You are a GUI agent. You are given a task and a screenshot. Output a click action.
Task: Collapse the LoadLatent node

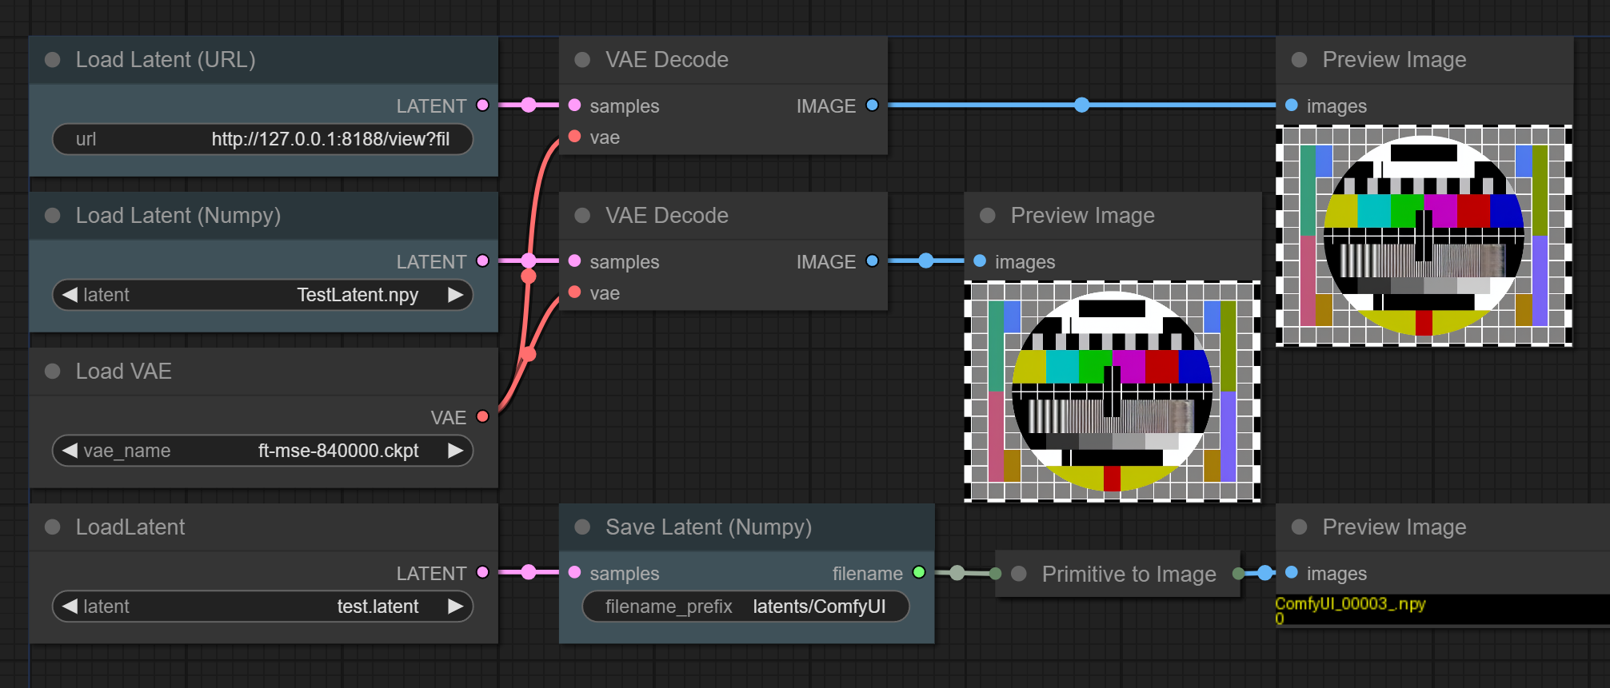click(x=53, y=527)
